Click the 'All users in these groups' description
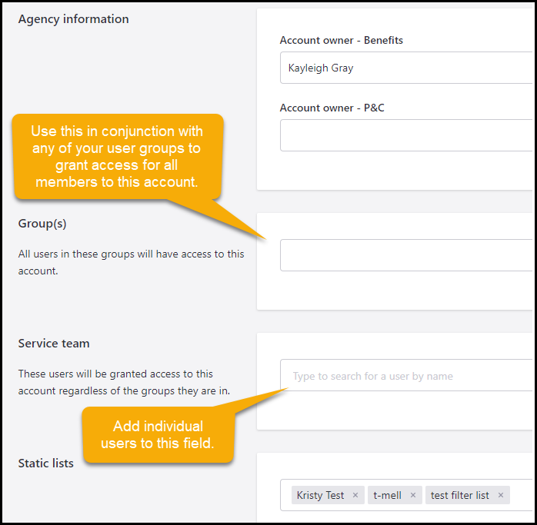537x525 pixels. (131, 262)
